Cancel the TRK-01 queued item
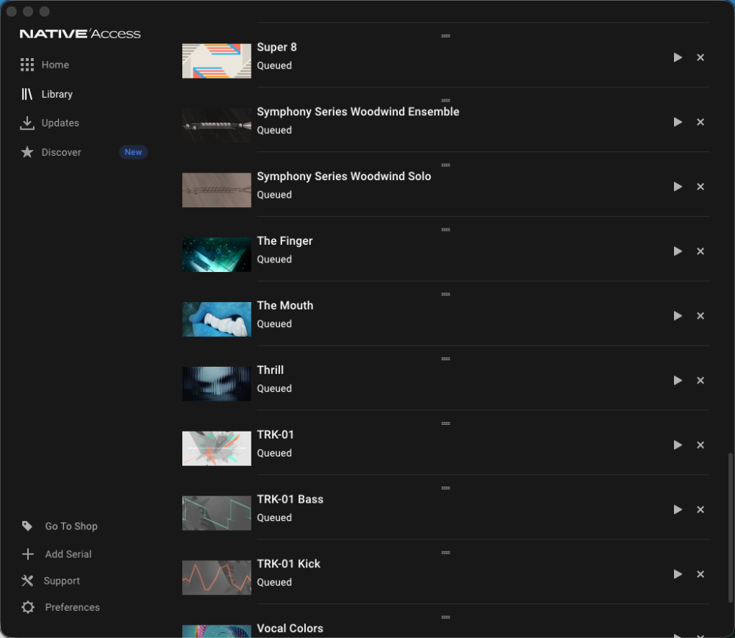The image size is (735, 638). (x=700, y=445)
